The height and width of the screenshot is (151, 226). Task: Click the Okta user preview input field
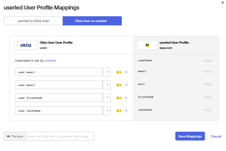[60, 136]
